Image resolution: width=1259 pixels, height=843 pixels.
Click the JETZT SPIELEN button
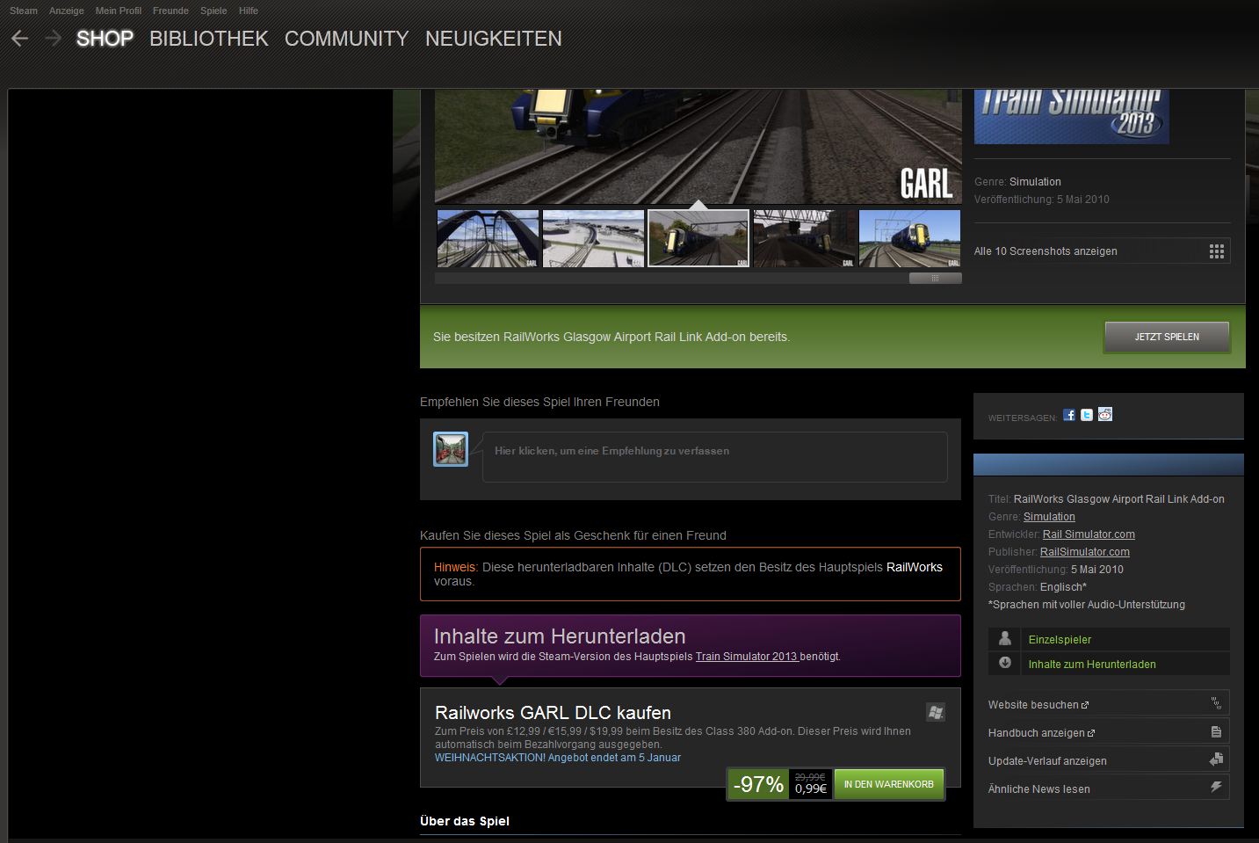1167,337
